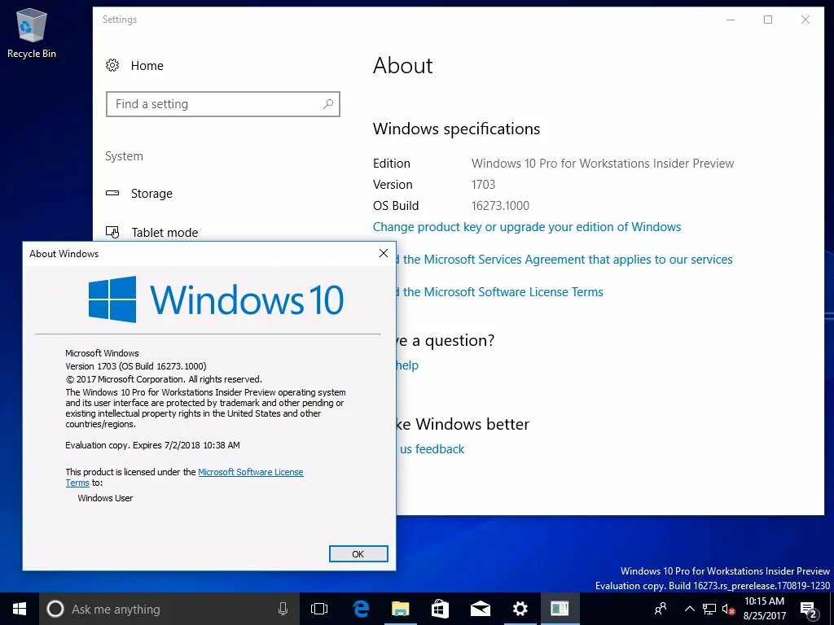The width and height of the screenshot is (834, 625).
Task: Click the winver app taskbar icon
Action: pyautogui.click(x=560, y=609)
